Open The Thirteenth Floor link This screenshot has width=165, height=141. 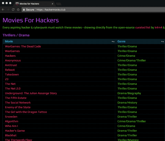click(x=18, y=140)
